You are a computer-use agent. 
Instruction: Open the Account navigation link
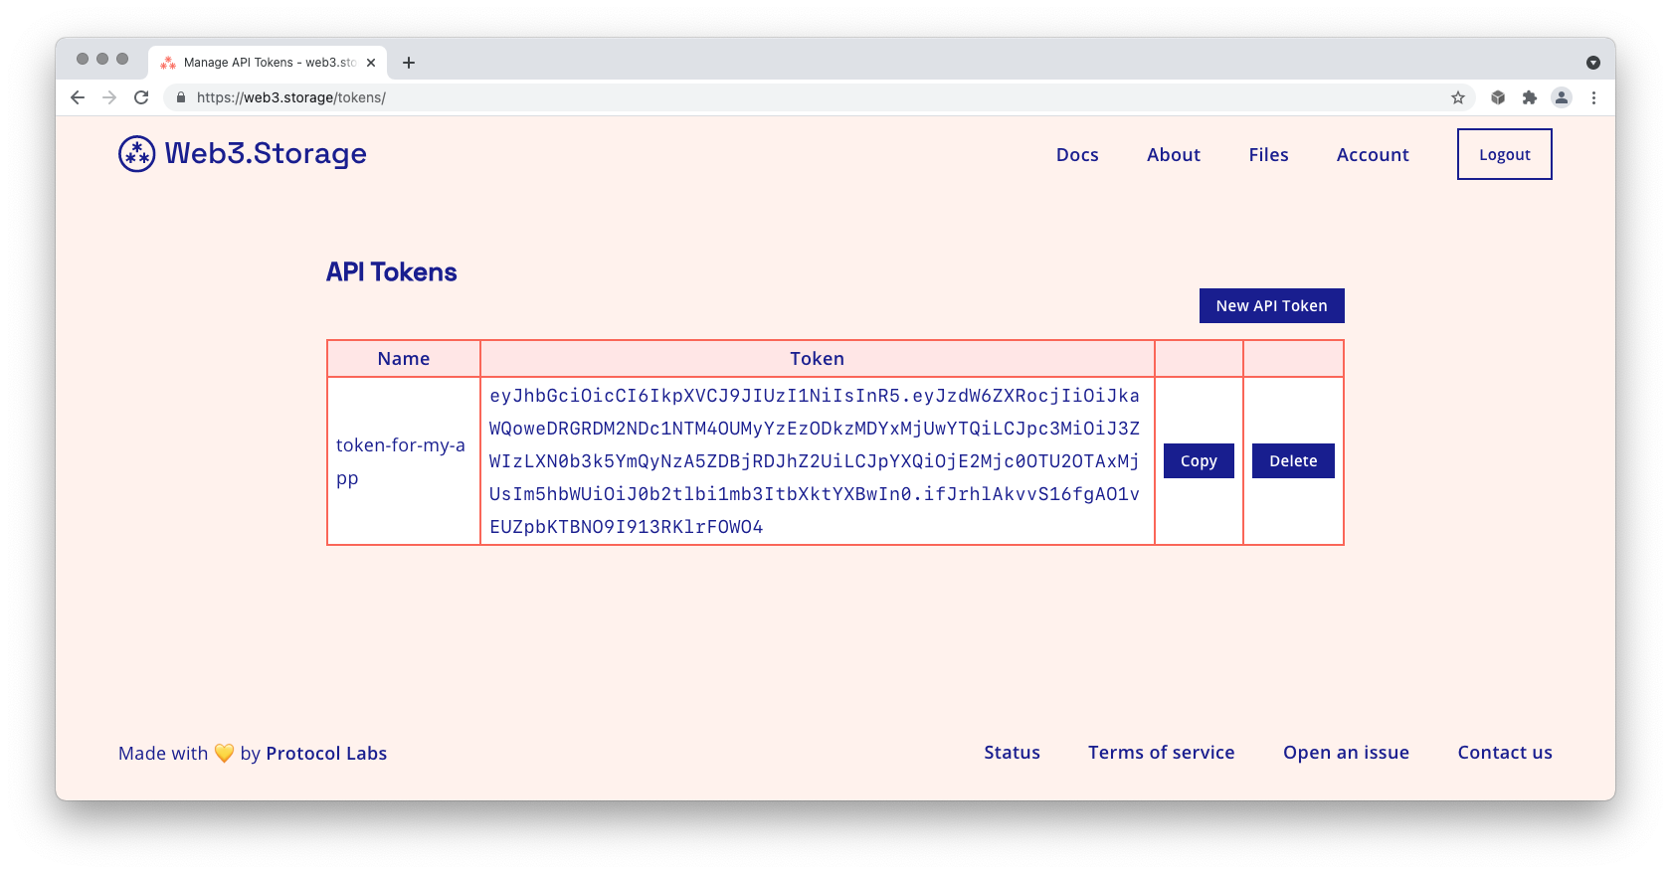[1373, 155]
